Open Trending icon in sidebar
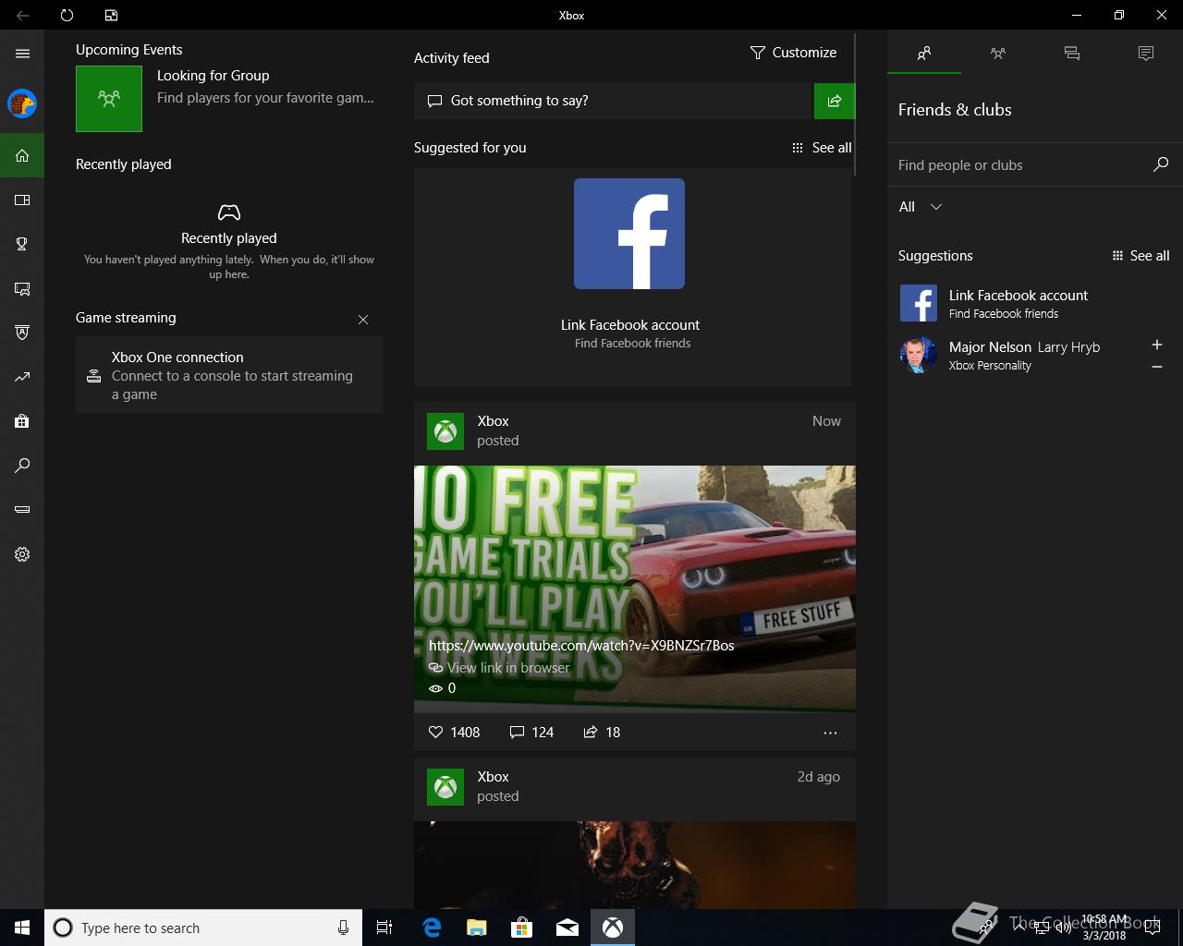Screen dimensions: 1183x946 tap(22, 377)
